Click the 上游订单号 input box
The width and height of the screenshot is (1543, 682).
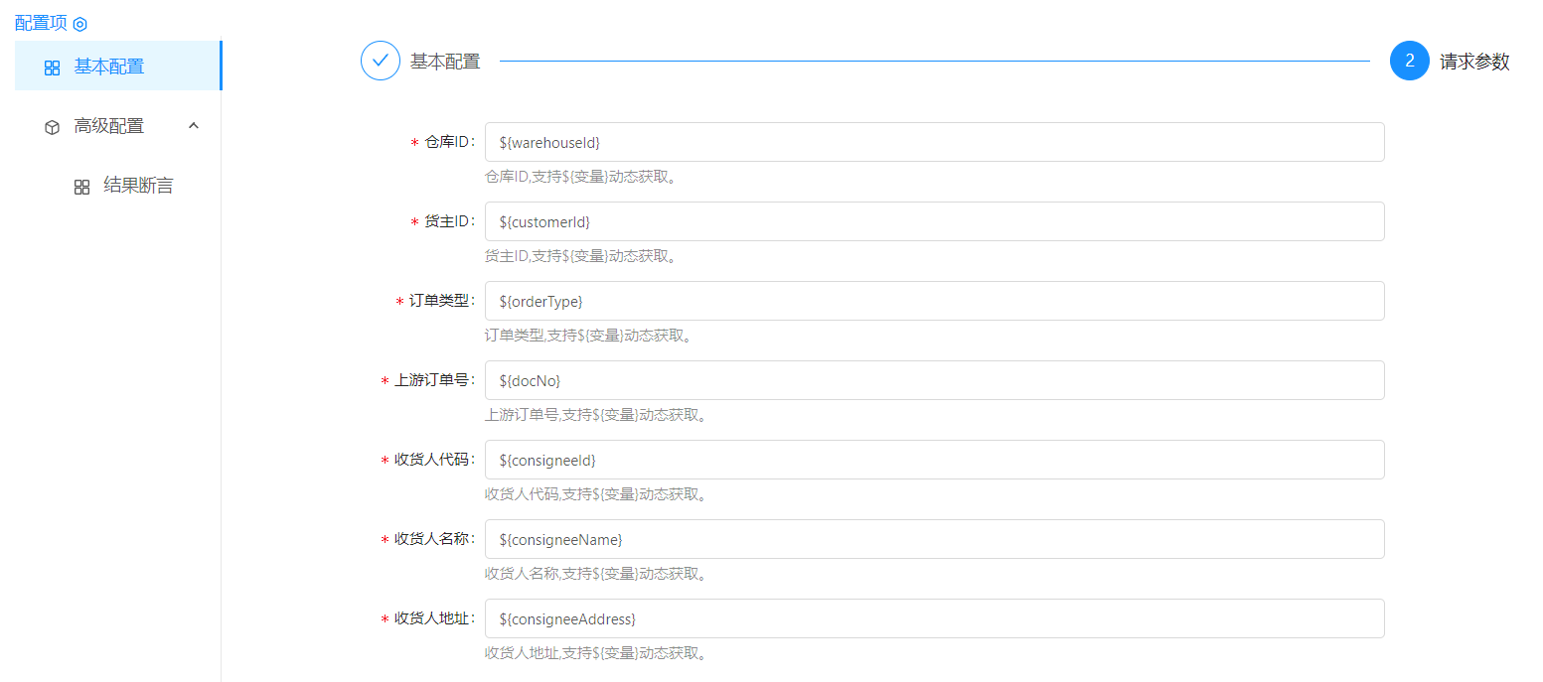(x=934, y=380)
